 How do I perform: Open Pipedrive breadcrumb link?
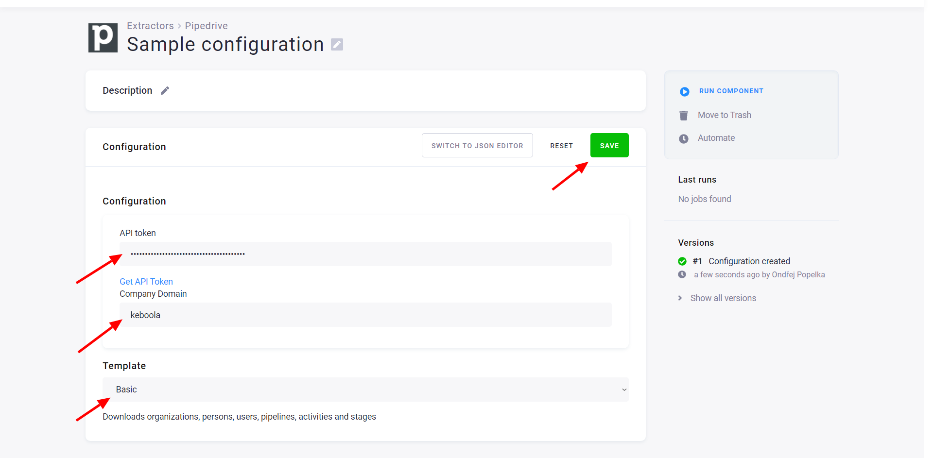tap(206, 26)
